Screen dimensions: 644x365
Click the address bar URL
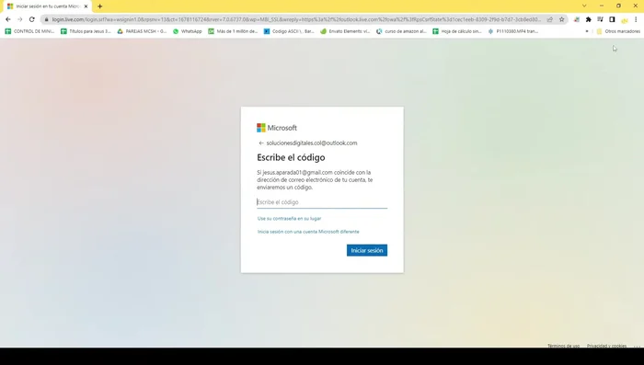pyautogui.click(x=296, y=19)
